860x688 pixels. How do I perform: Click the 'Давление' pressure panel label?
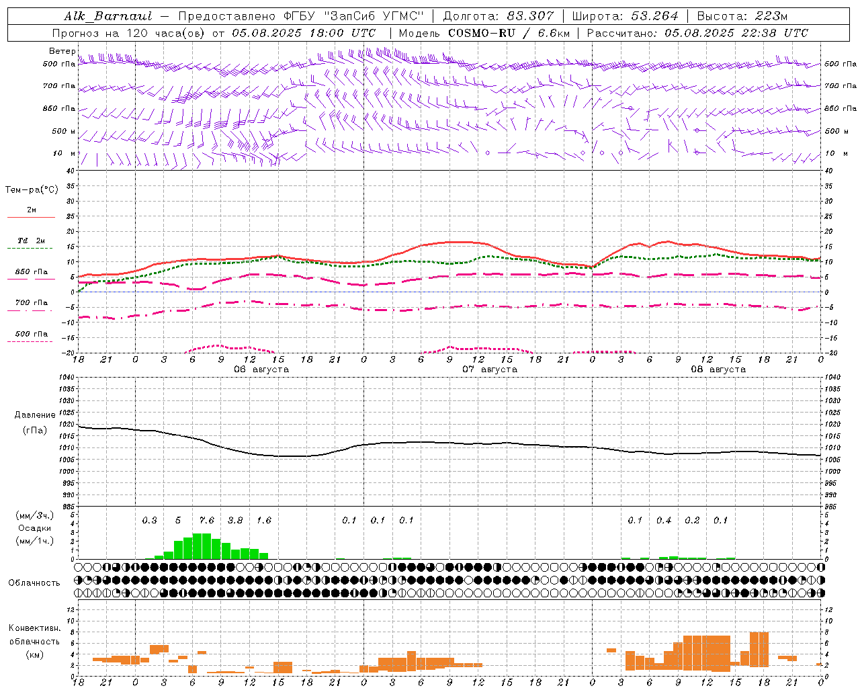coord(34,415)
